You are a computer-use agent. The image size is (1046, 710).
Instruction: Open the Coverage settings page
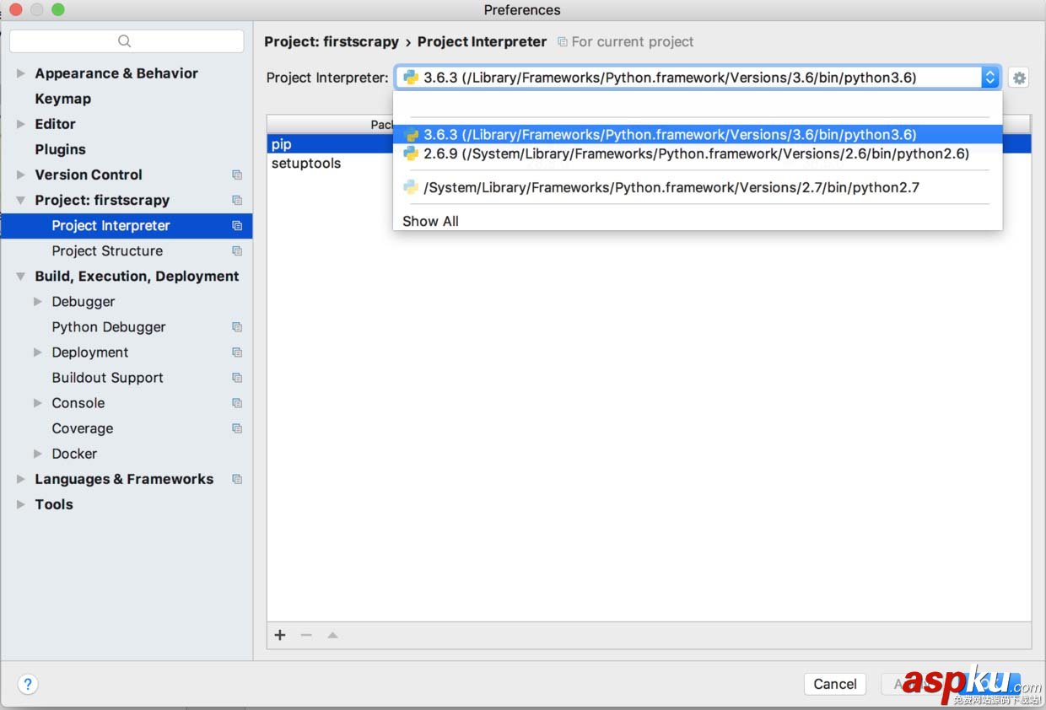pyautogui.click(x=82, y=428)
